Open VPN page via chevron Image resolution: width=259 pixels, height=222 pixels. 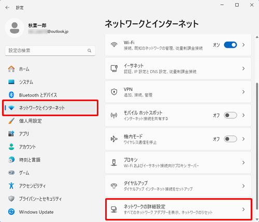[243, 92]
